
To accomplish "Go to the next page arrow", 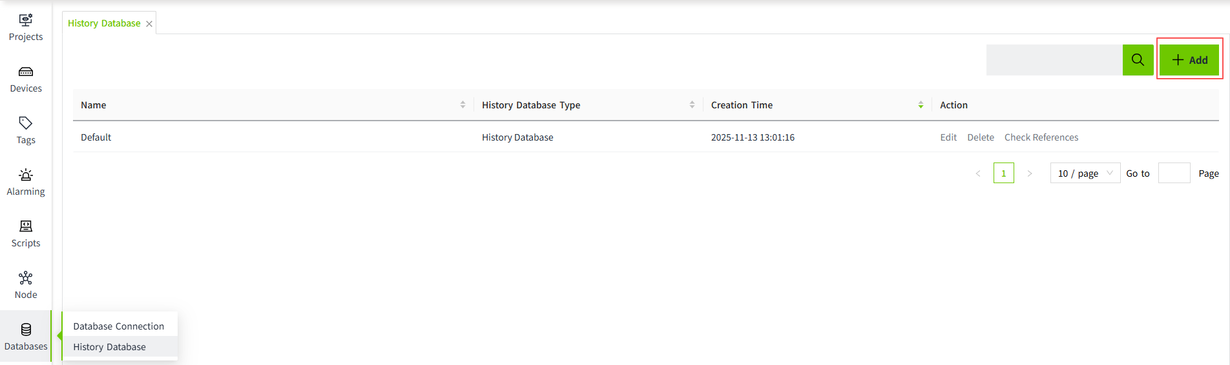I will click(x=1030, y=173).
